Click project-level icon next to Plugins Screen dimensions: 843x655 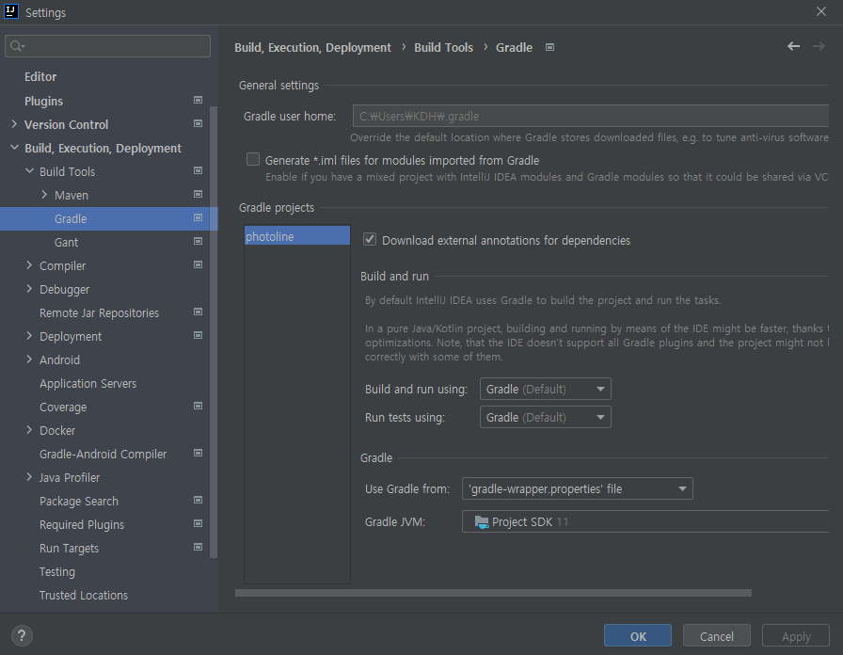(198, 100)
